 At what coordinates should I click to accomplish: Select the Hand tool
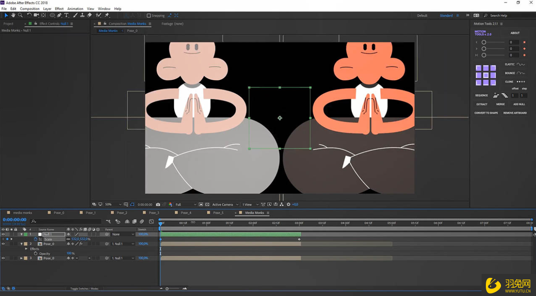pos(13,15)
